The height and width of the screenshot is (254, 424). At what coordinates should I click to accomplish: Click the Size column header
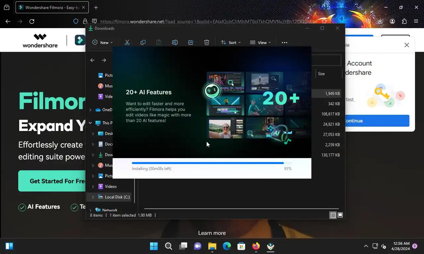click(321, 74)
